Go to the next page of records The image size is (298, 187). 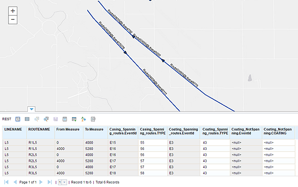point(41,182)
